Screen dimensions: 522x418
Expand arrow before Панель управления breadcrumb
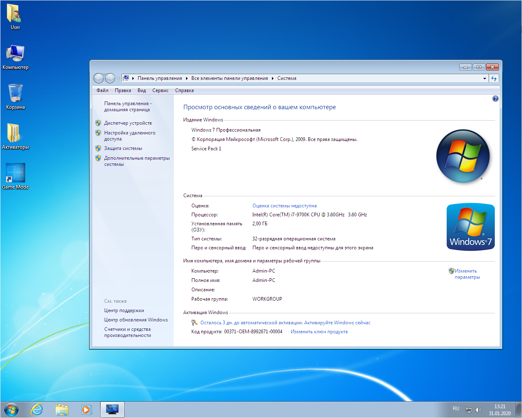point(133,78)
